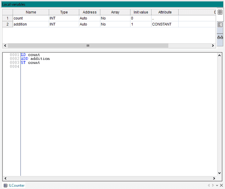Select row 1 header in variables table
The image size is (225, 189).
point(7,18)
